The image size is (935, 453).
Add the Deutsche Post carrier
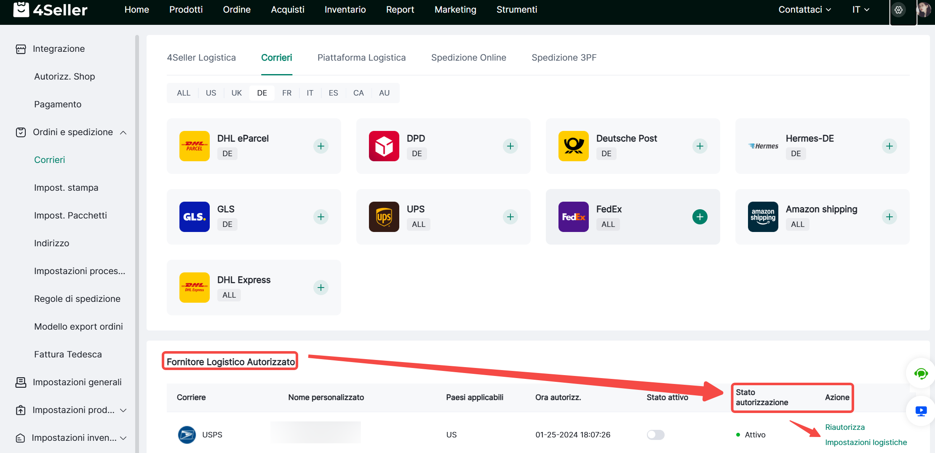[700, 146]
